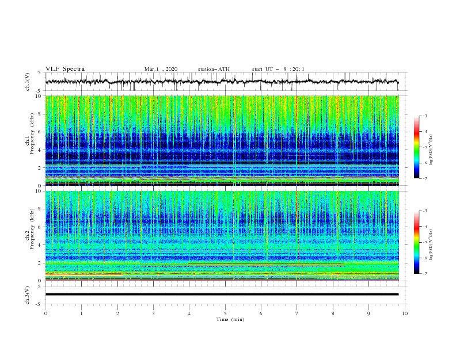Click the ch.1 spectrogram plot

point(222,140)
